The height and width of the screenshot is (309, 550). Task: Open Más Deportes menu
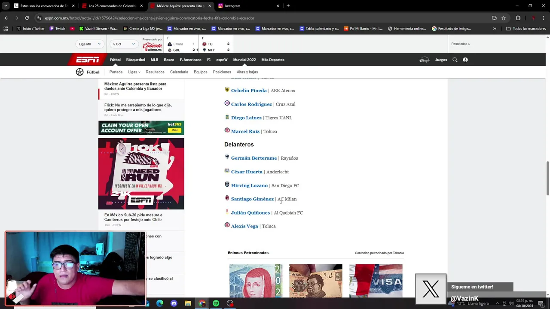click(273, 60)
